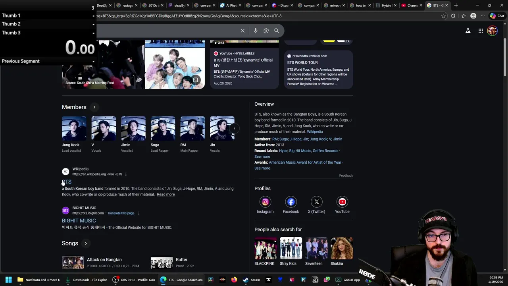Open Google account avatar

pos(492,31)
